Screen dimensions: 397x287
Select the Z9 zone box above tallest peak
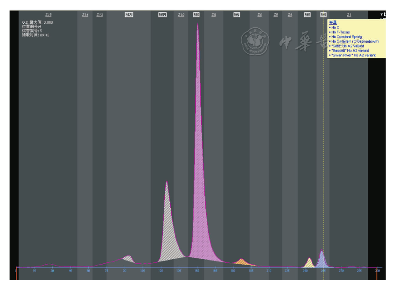coord(197,15)
